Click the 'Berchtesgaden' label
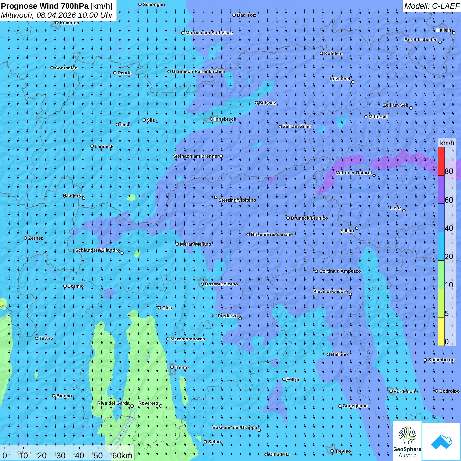Viewport: 461px width, 461px height. [421, 40]
